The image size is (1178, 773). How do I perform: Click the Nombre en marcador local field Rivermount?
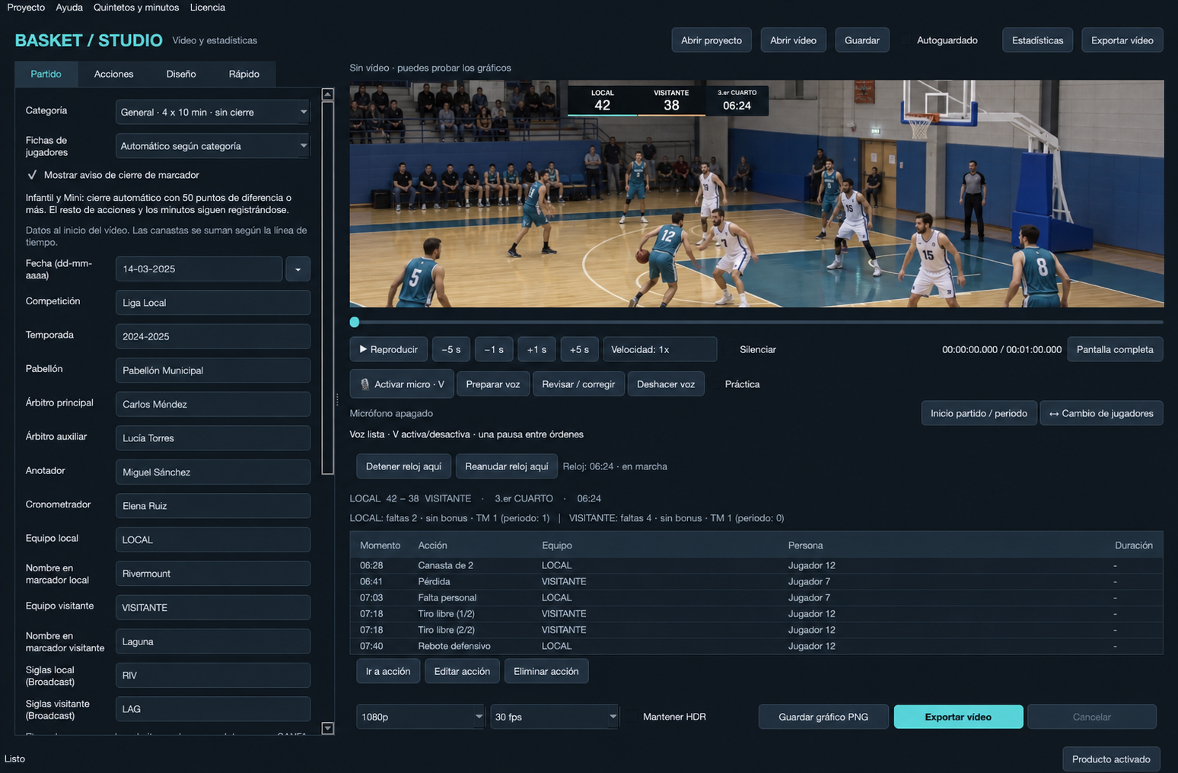213,574
